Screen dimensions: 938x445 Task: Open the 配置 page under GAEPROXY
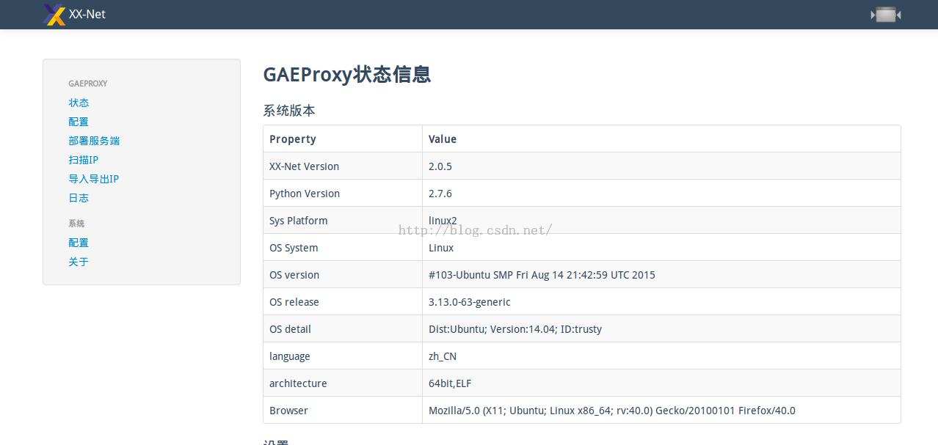tap(79, 122)
